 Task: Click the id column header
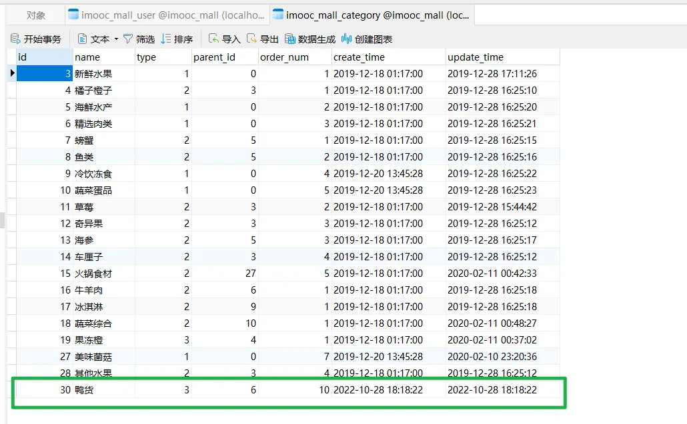44,57
